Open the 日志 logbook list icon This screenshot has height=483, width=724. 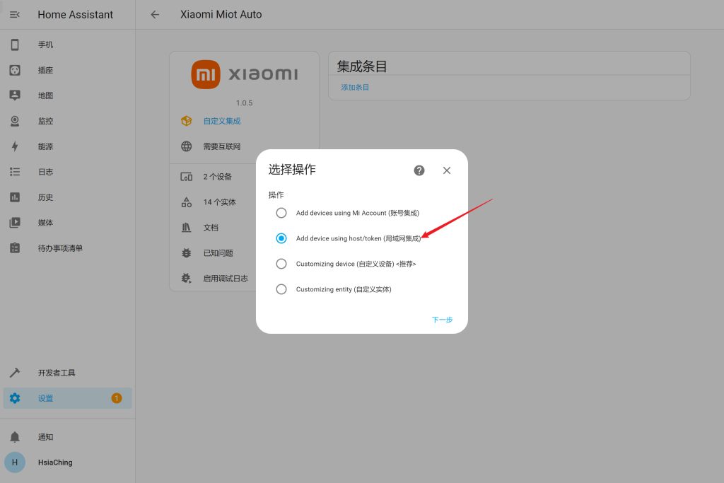click(x=15, y=172)
